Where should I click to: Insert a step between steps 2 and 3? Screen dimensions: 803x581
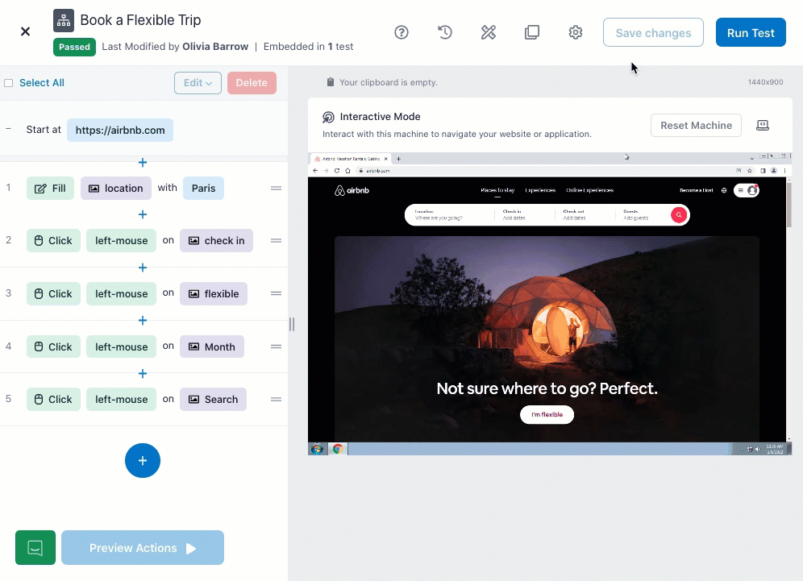tap(143, 268)
